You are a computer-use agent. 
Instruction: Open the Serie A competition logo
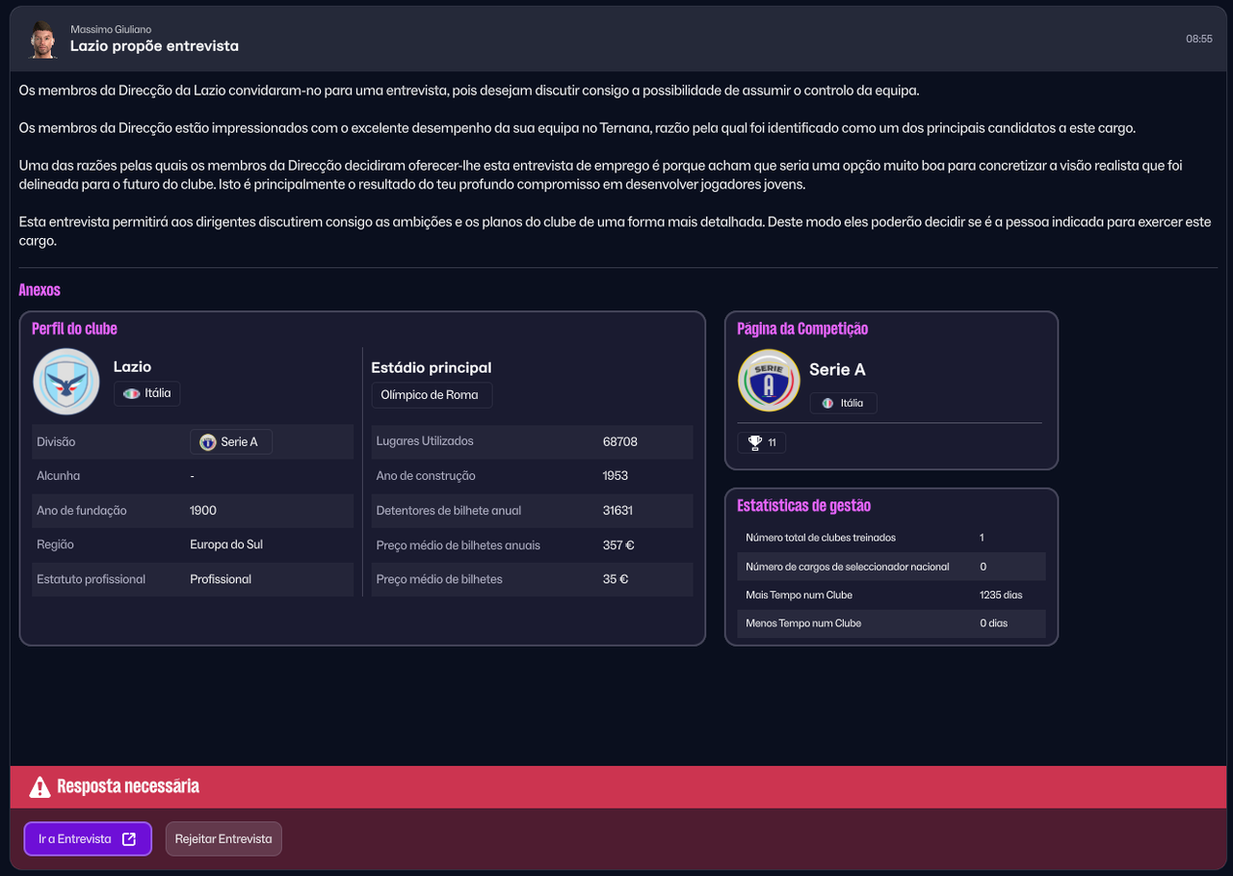click(x=769, y=381)
